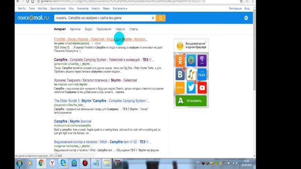Switch to Картинки search tab
Screen dimensions: 301x169
[75, 29]
